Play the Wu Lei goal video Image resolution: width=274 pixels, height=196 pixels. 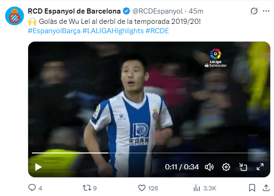[x=38, y=167]
